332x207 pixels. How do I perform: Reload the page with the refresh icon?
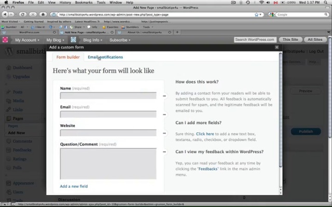coord(23,14)
